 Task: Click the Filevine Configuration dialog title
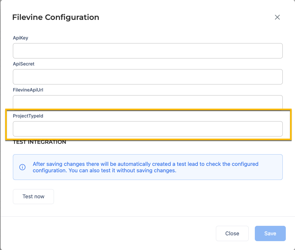56,17
